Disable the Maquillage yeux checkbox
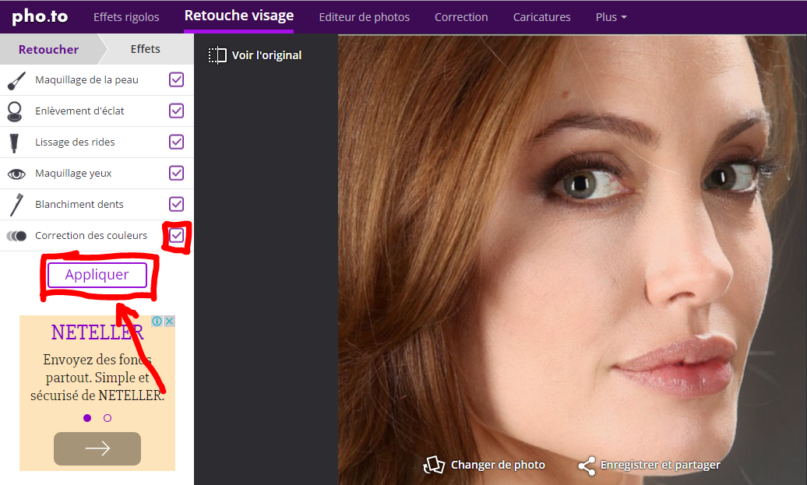The image size is (807, 485). pos(177,173)
